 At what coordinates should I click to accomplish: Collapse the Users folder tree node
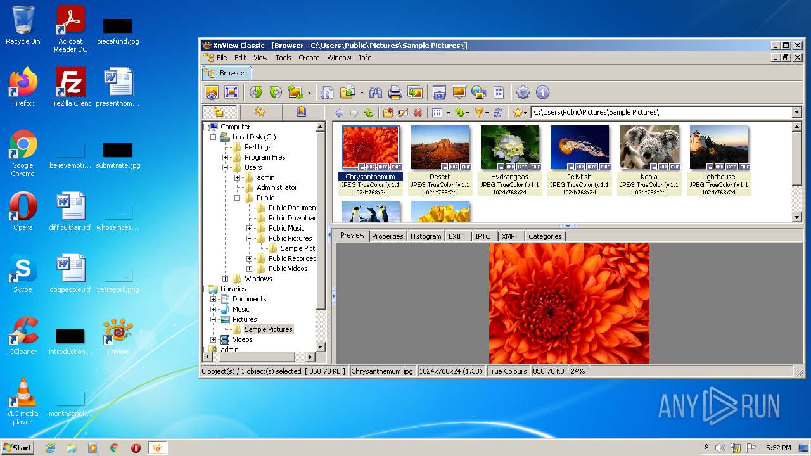click(x=226, y=167)
